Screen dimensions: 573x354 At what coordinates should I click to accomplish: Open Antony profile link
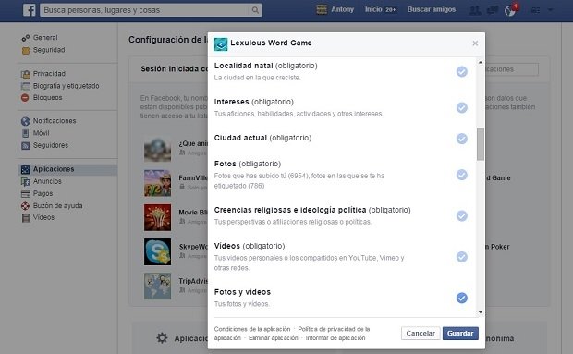pos(342,10)
